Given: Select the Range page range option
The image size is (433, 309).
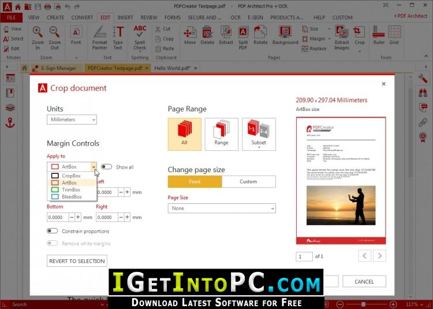Looking at the screenshot, I should (221, 134).
